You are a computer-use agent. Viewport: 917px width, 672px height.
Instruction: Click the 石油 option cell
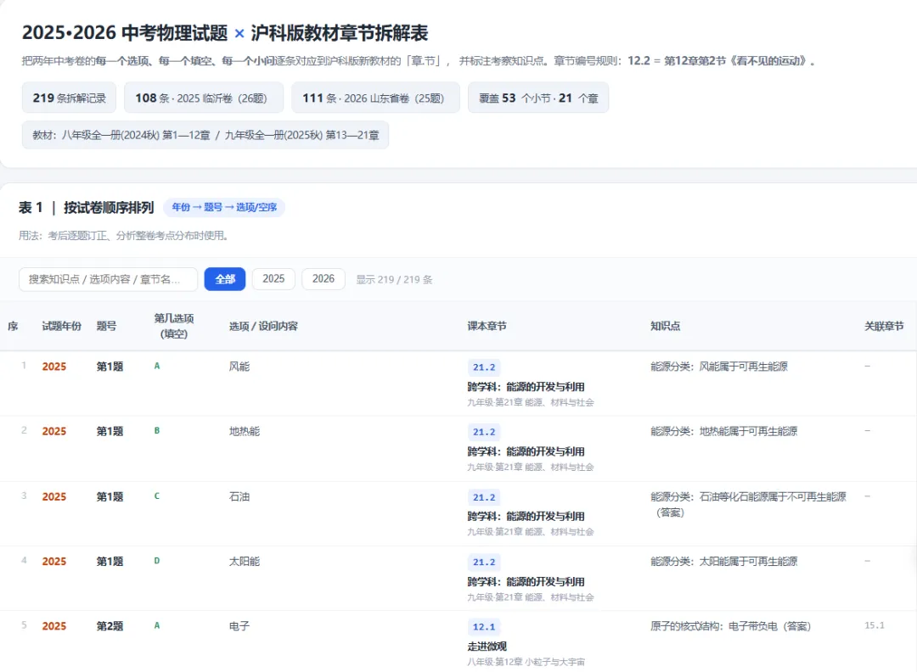click(x=239, y=496)
